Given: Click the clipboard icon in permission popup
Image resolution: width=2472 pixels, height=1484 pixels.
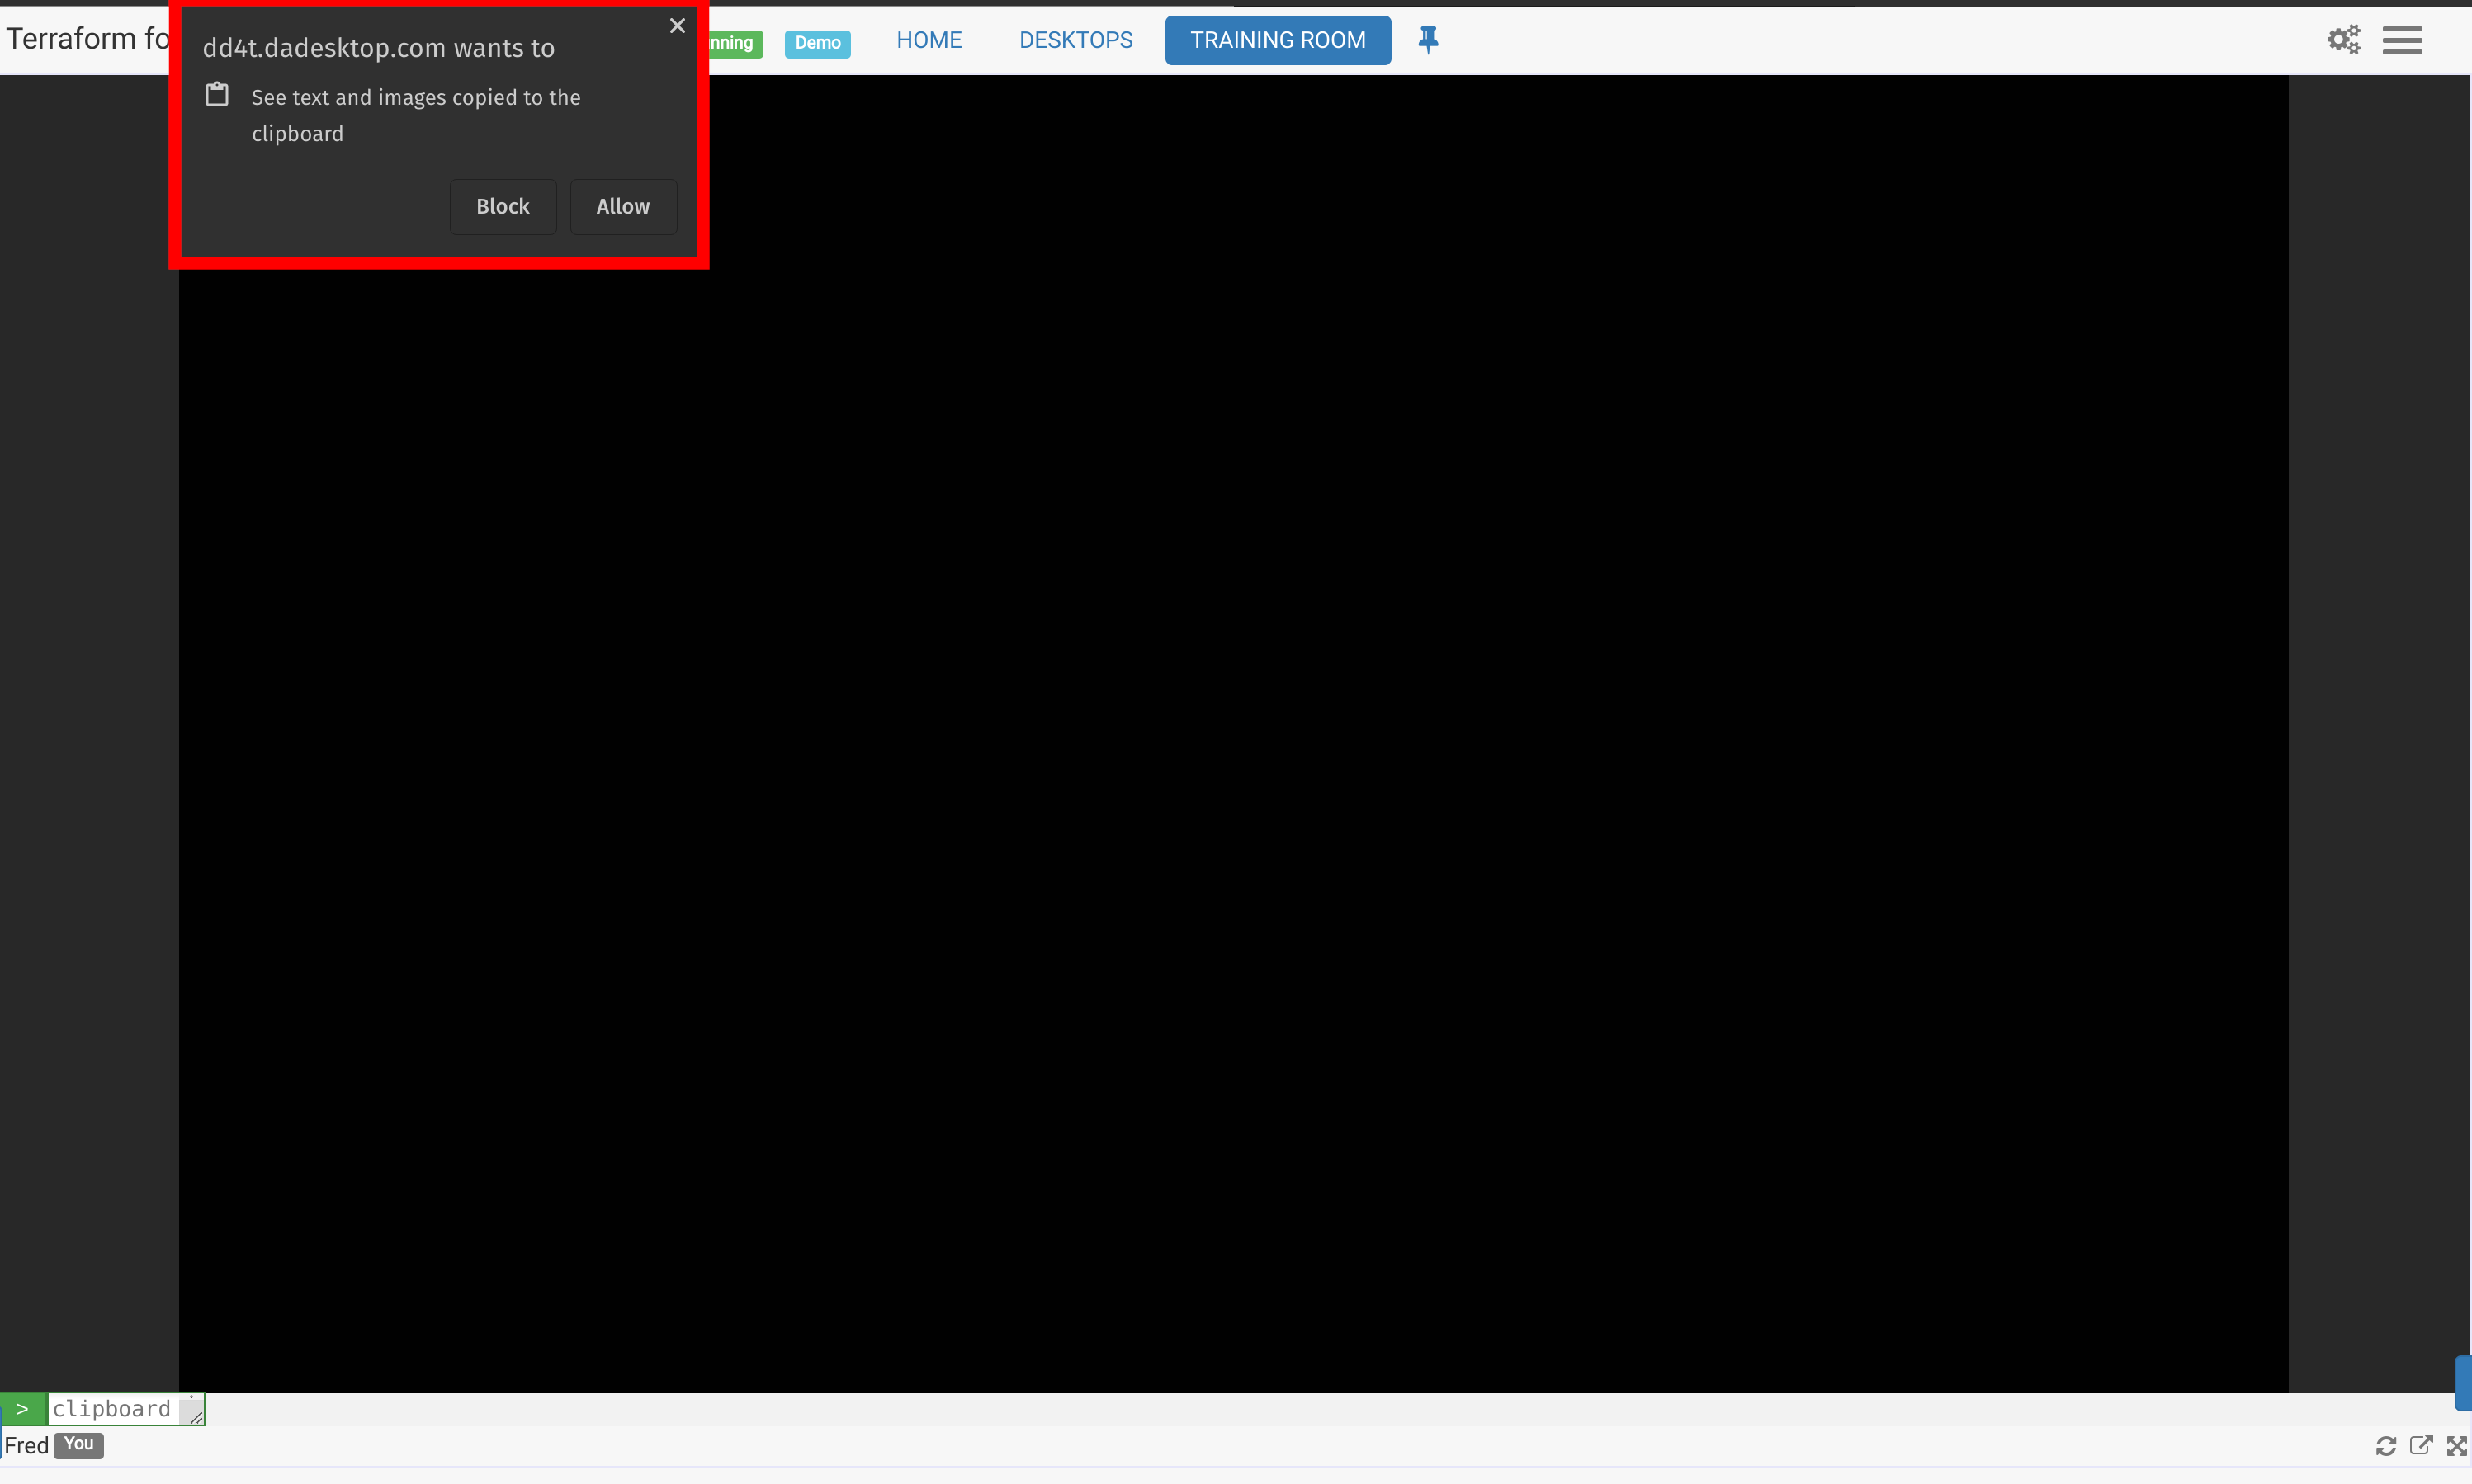Looking at the screenshot, I should click(x=217, y=95).
